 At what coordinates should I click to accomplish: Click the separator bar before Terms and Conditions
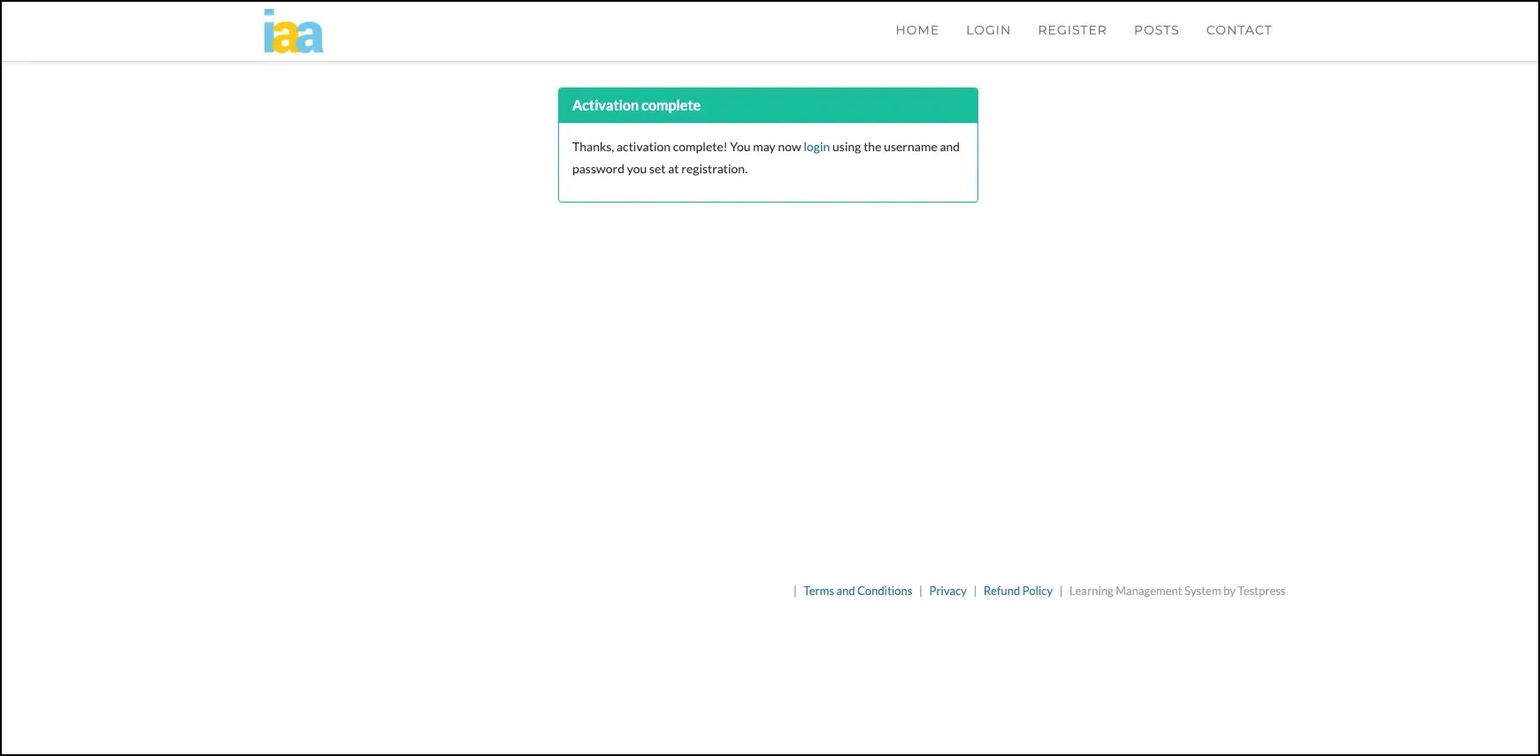tap(795, 592)
